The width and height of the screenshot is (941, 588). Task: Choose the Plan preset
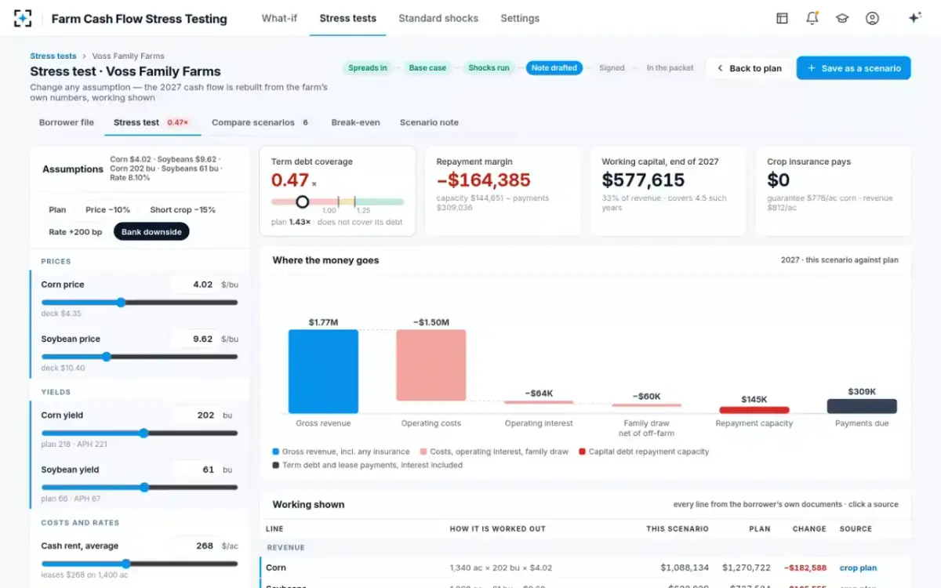57,210
